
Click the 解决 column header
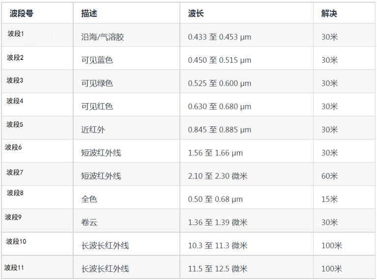click(329, 13)
